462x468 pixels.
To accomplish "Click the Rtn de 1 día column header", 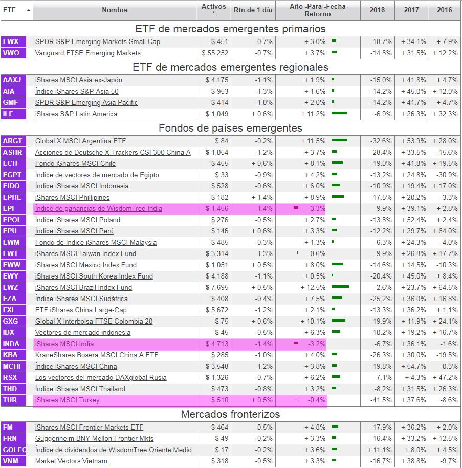I will coord(252,10).
